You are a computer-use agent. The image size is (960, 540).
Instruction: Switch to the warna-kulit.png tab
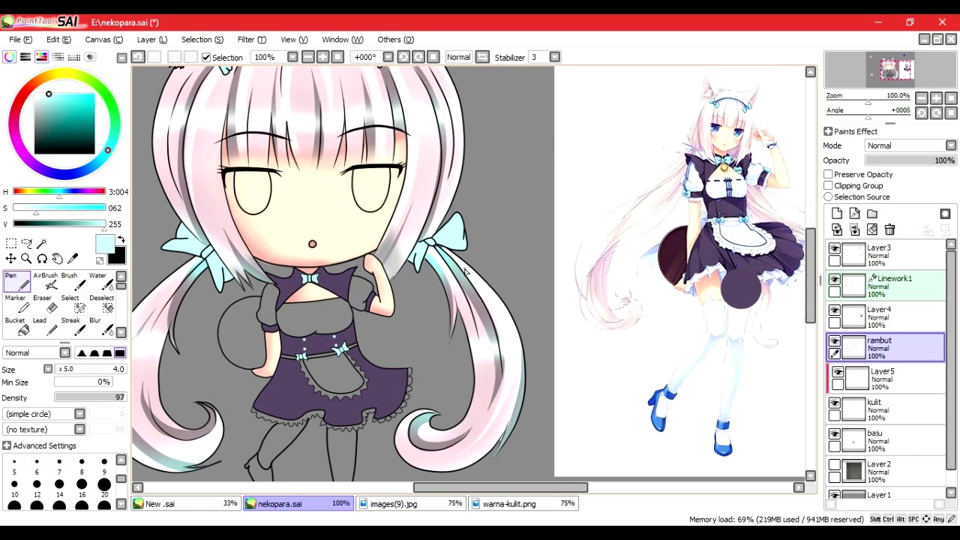pos(523,503)
